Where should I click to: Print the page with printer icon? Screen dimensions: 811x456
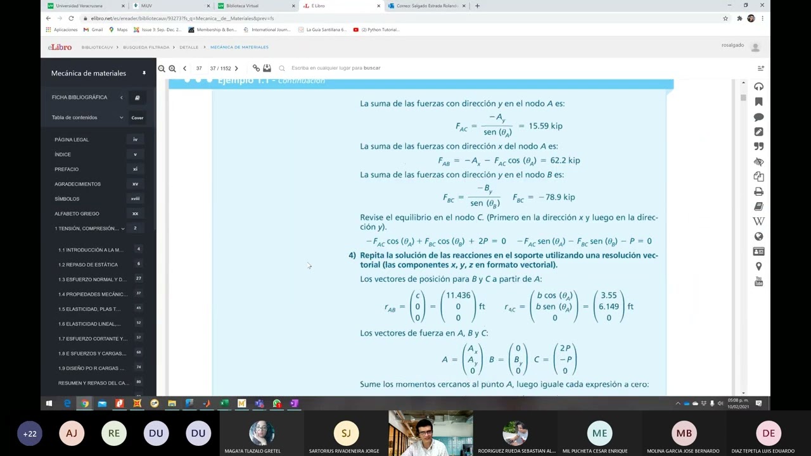coord(758,191)
